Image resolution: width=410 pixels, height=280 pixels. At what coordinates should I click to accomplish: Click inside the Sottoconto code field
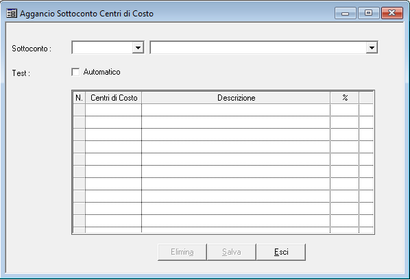pos(102,47)
